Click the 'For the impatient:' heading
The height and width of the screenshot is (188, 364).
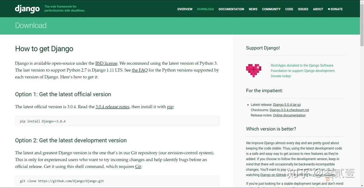(x=265, y=91)
